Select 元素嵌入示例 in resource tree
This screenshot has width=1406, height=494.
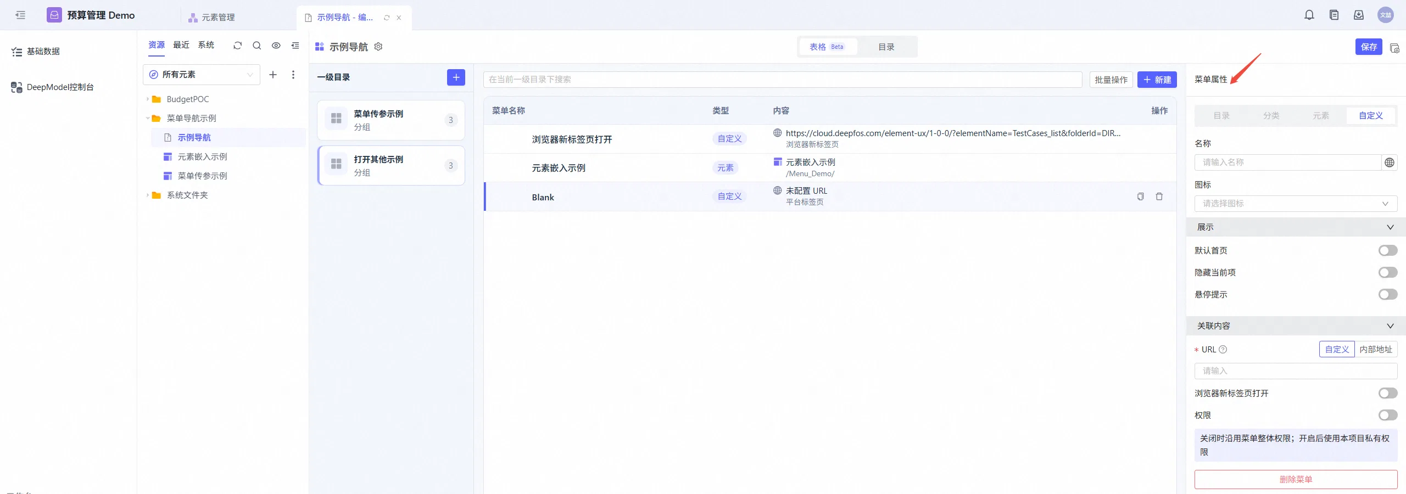(202, 157)
